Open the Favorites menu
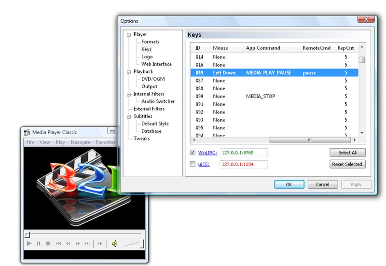Screen dimensions: 386x266 click(106, 142)
